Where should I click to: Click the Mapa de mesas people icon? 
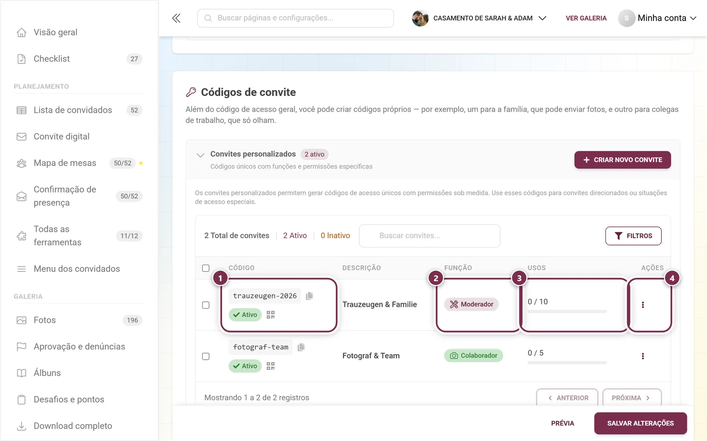click(x=22, y=163)
